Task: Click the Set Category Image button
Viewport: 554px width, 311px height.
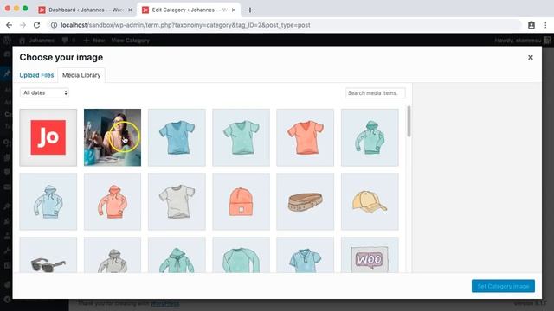Action: coord(503,286)
